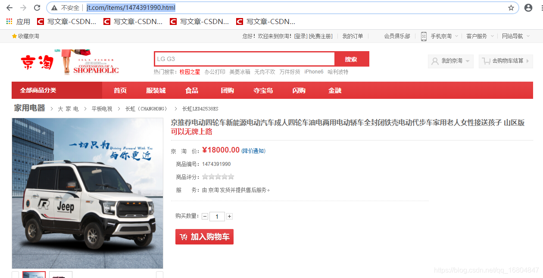The image size is (543, 278).
Task: Click hot search 校园之星
Action: pyautogui.click(x=190, y=72)
